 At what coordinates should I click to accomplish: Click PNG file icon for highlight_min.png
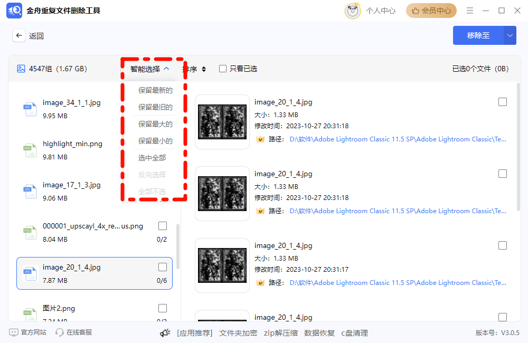tap(30, 150)
